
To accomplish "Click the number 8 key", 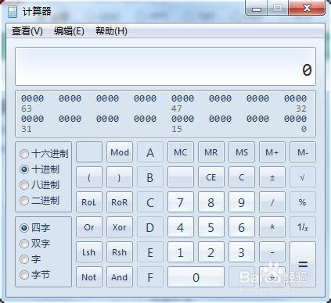I will pos(211,202).
